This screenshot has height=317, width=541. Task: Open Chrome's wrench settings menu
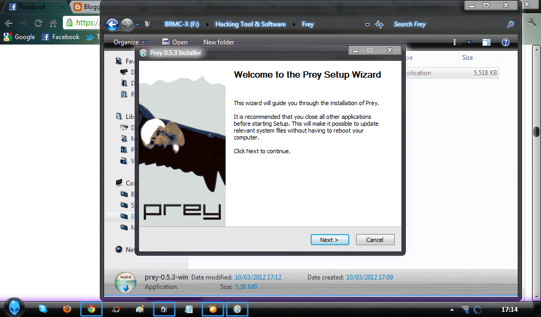pyautogui.click(x=532, y=22)
